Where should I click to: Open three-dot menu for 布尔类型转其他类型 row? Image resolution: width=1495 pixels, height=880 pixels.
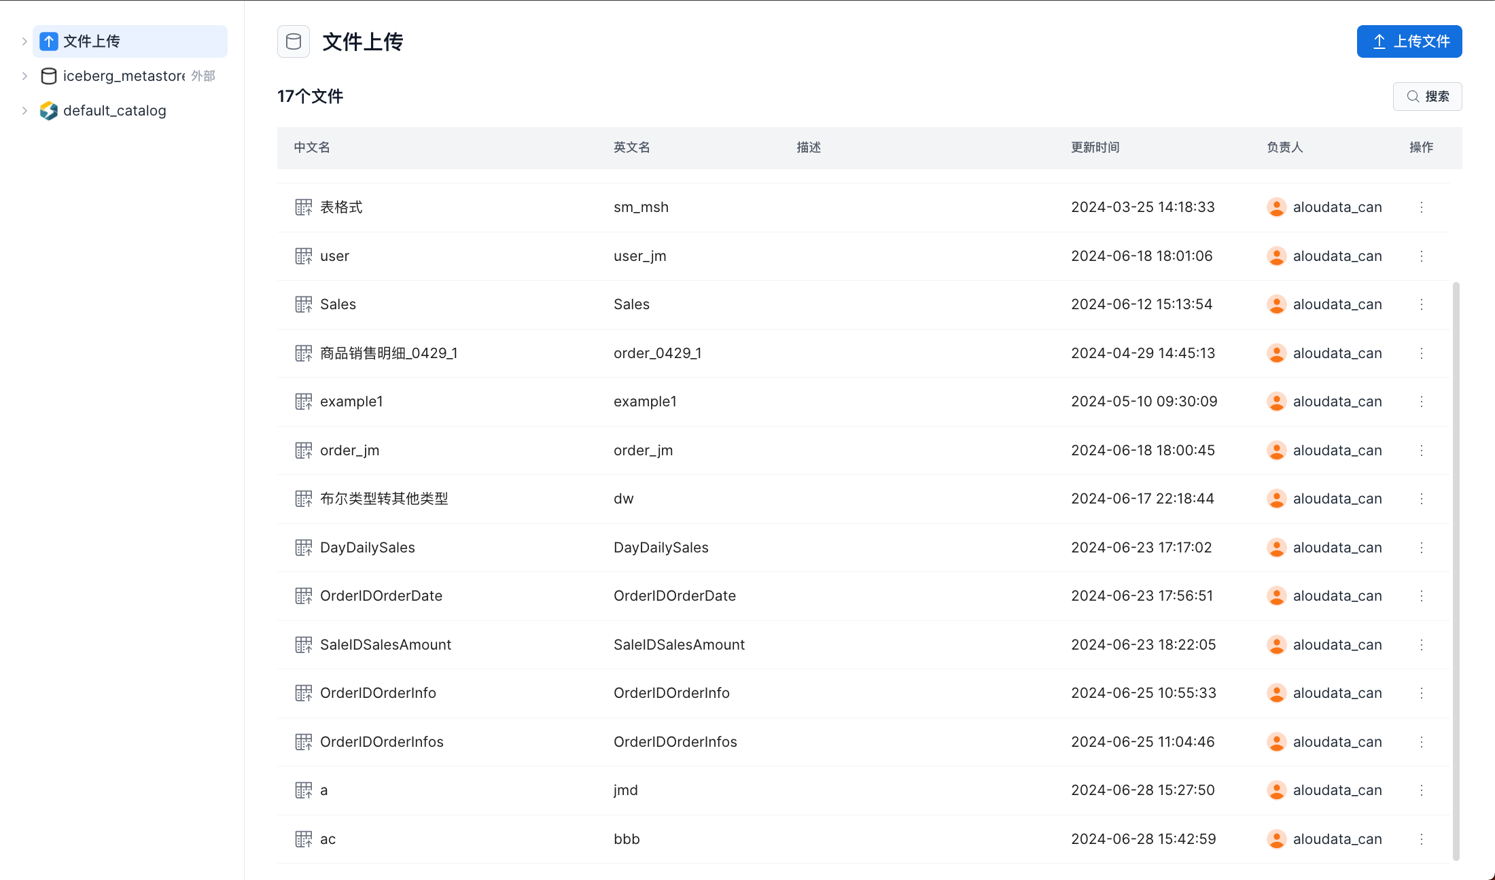tap(1421, 499)
